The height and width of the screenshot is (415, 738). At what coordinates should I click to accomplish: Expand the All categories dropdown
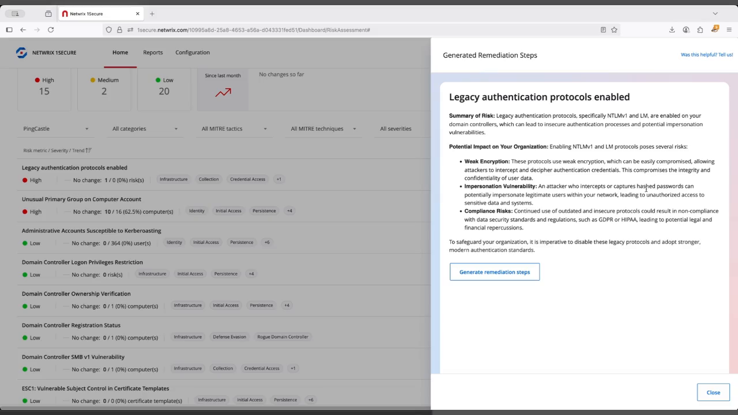(x=145, y=129)
